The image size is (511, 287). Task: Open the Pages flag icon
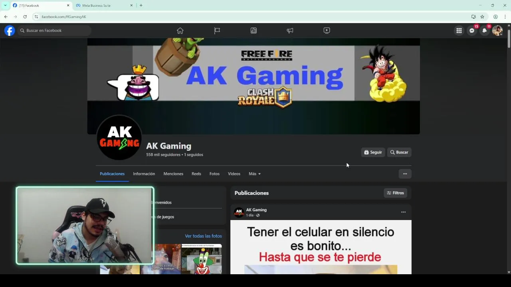coord(217,31)
